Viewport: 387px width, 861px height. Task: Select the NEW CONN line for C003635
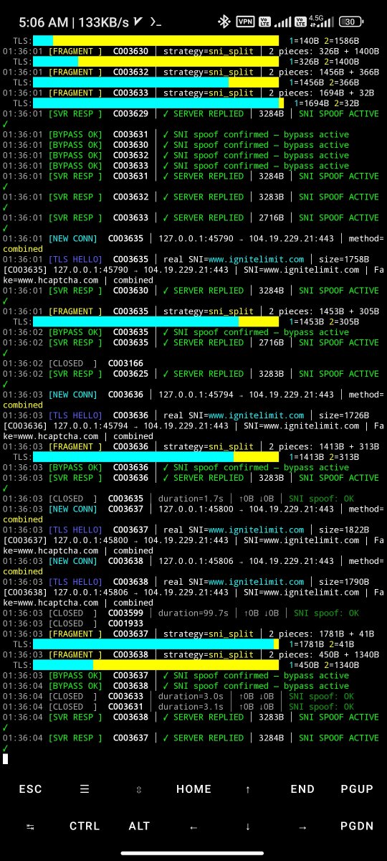pyautogui.click(x=193, y=239)
